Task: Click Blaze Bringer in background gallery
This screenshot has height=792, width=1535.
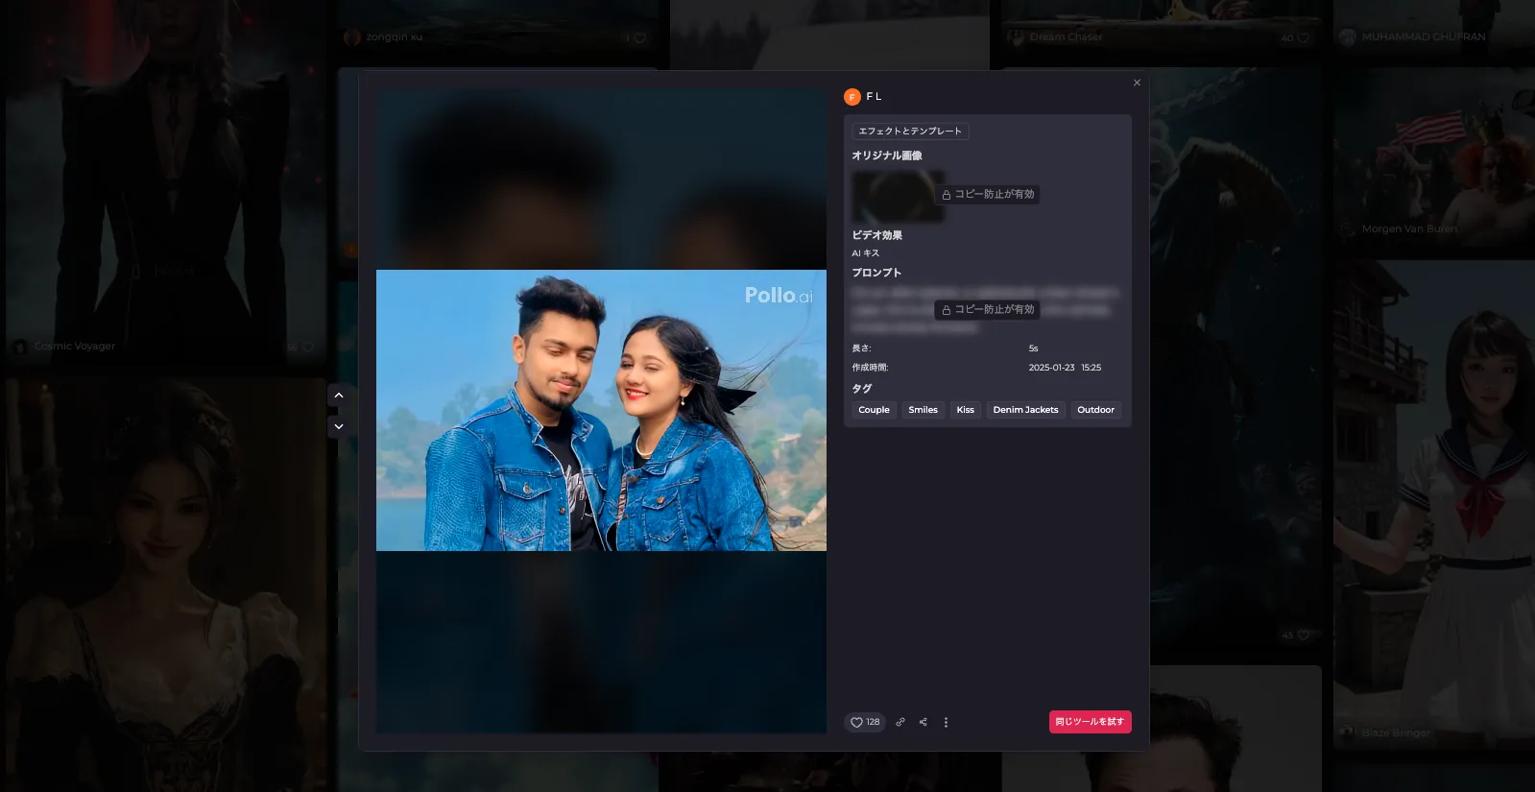Action: click(1396, 732)
